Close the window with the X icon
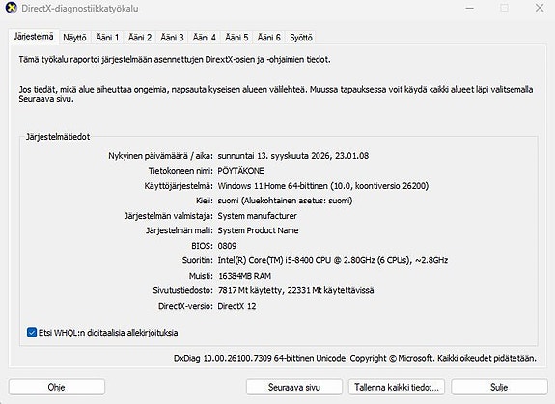555x404 pixels. point(540,8)
